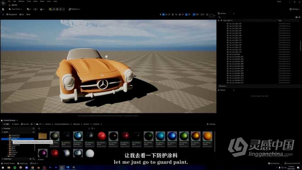Start Play in editor with green play icon

[50, 9]
